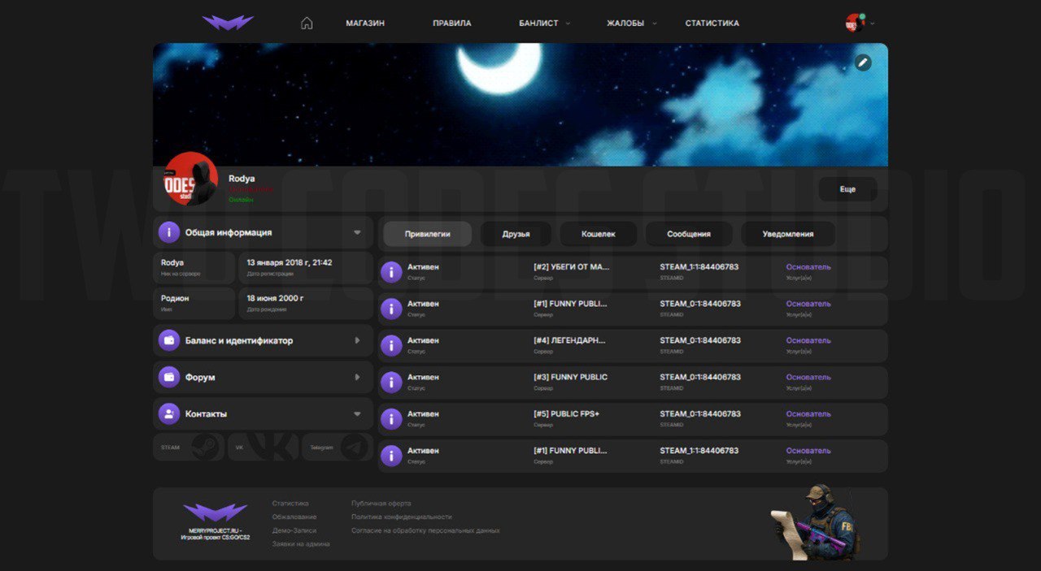This screenshot has width=1041, height=571.
Task: Collapse the Общая информация section
Action: (357, 233)
